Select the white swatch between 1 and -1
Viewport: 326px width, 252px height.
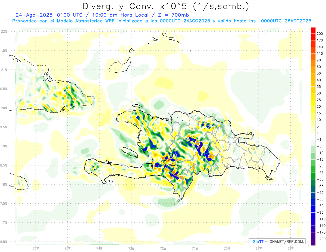click(x=314, y=136)
